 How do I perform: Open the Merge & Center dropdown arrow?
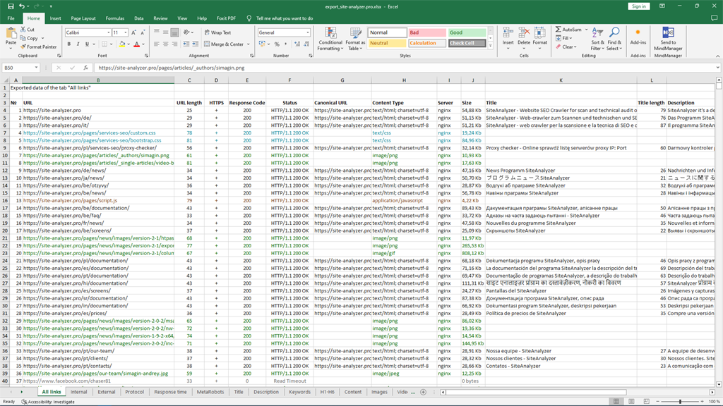tap(249, 44)
